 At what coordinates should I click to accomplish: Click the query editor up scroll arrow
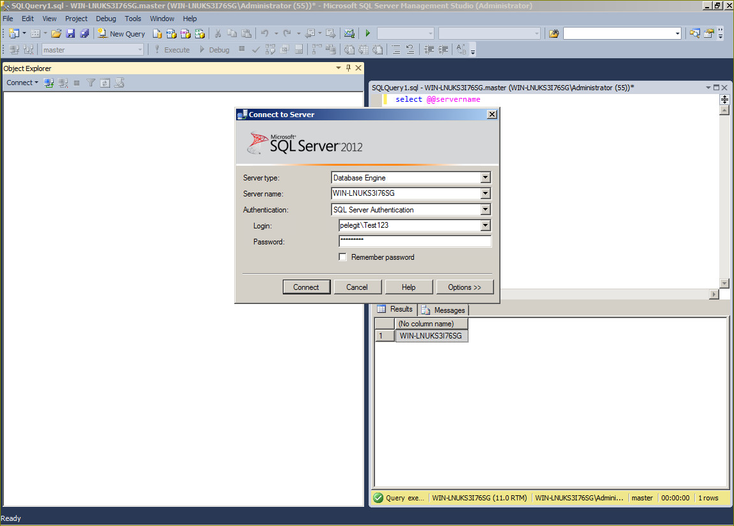point(724,111)
